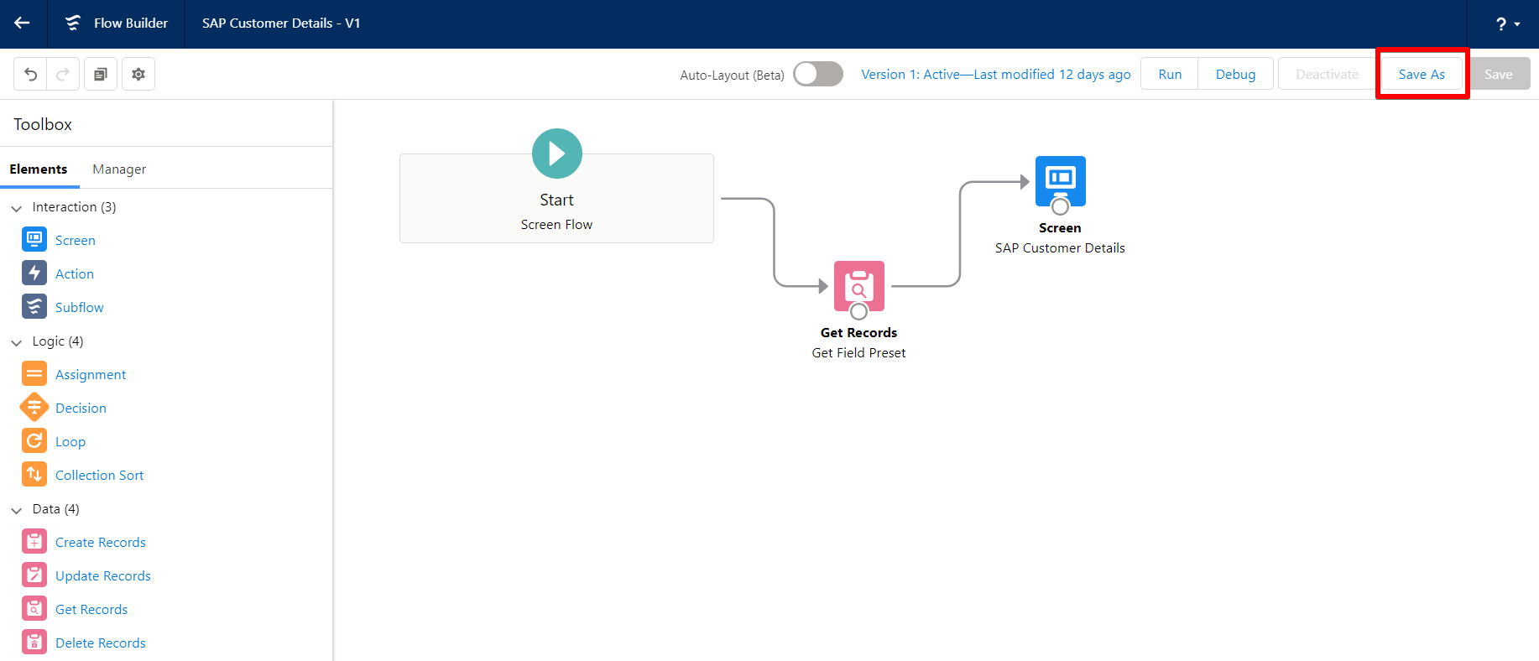The width and height of the screenshot is (1539, 661).
Task: Click the Flow Builder logo icon
Action: 73,23
